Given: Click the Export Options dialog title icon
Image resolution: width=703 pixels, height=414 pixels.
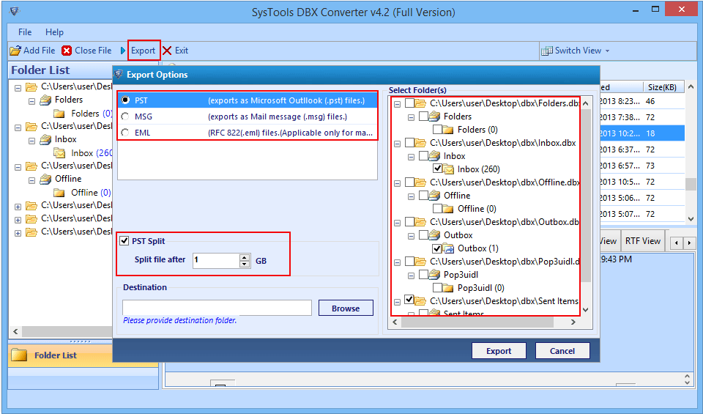Looking at the screenshot, I should 119,74.
